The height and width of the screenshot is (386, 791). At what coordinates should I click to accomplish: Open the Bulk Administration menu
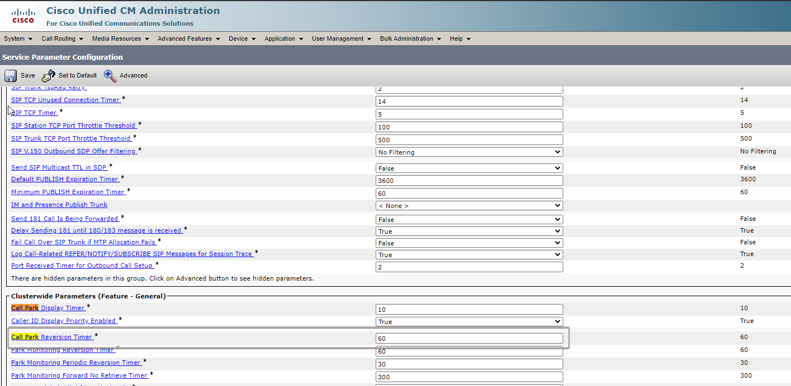tap(410, 38)
